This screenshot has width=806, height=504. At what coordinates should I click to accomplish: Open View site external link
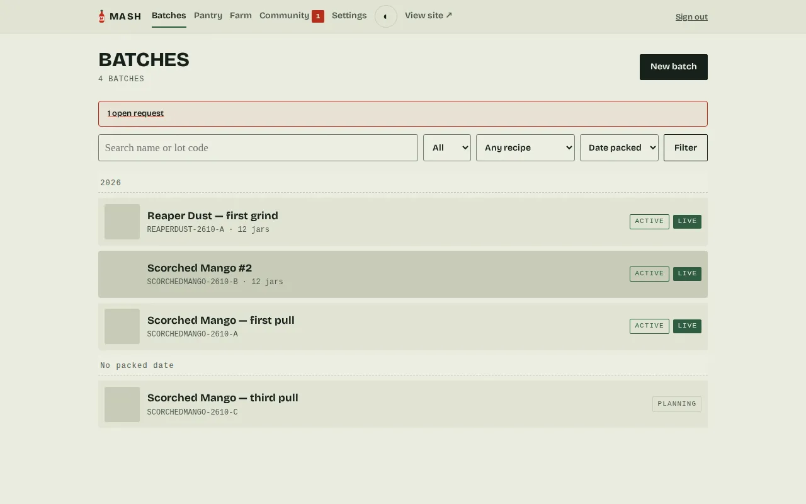pos(429,16)
